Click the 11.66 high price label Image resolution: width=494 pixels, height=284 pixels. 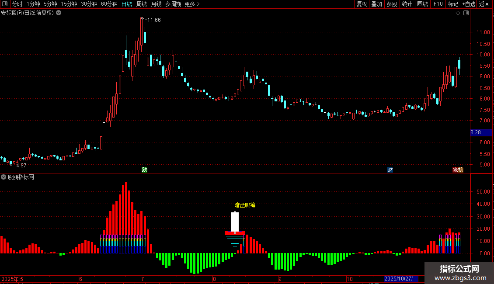tap(154, 20)
